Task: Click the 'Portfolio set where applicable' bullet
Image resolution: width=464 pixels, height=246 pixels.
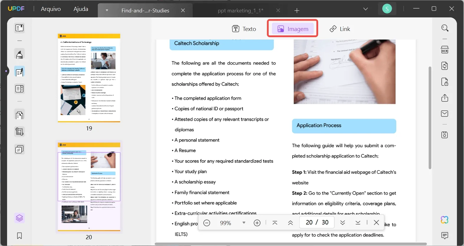Action: point(205,203)
